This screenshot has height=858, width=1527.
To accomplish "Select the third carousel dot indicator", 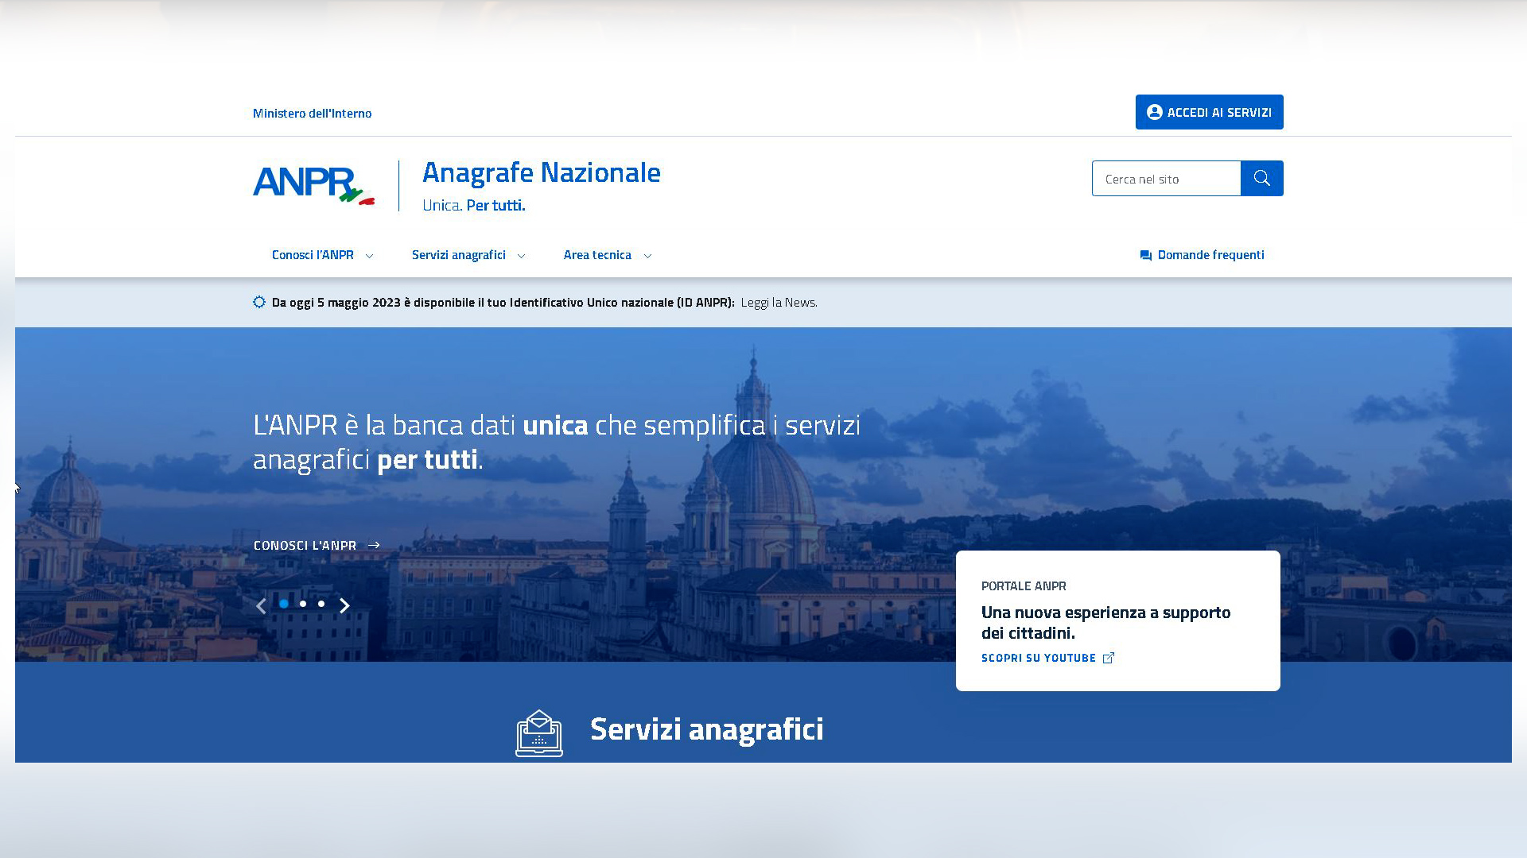I will coord(321,604).
